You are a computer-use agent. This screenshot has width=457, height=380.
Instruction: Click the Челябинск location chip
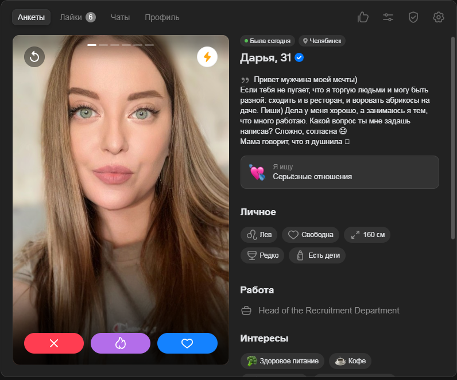[x=322, y=41]
